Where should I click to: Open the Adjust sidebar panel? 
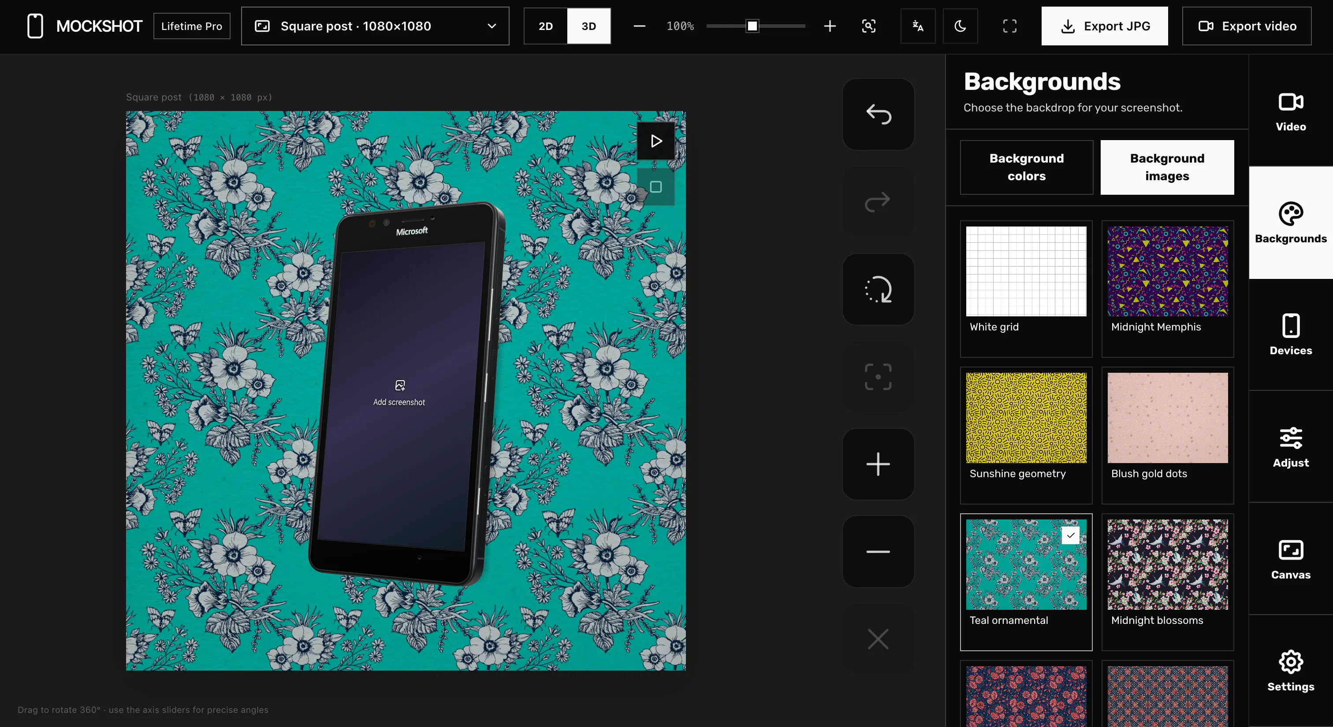point(1291,447)
